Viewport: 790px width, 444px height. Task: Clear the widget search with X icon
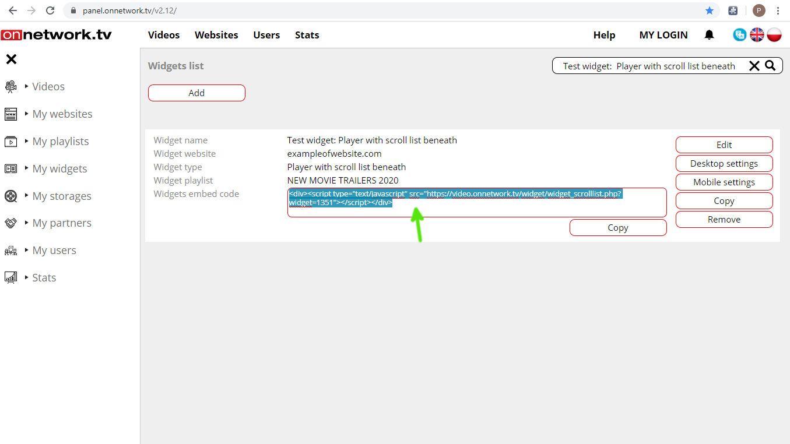click(754, 66)
